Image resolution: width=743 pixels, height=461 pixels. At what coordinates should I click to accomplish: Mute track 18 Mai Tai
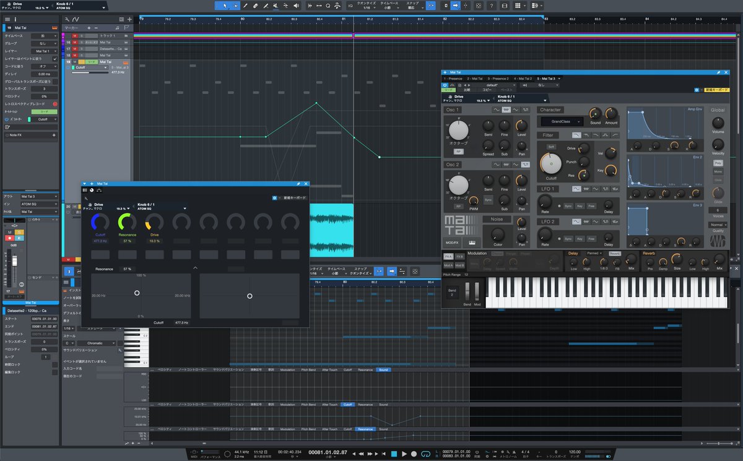point(75,55)
